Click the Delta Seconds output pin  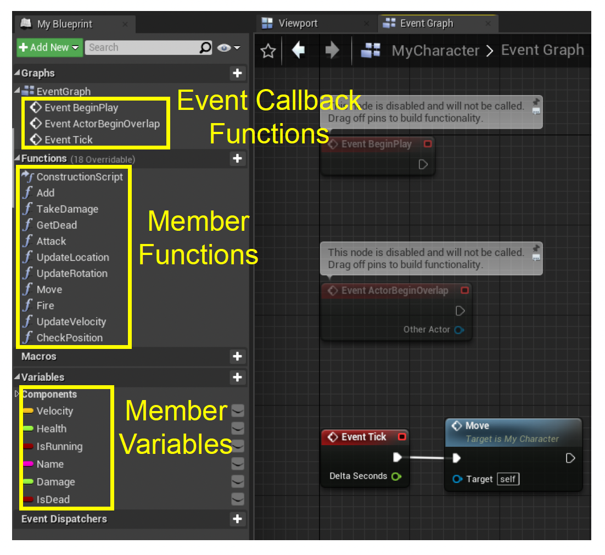coord(396,476)
